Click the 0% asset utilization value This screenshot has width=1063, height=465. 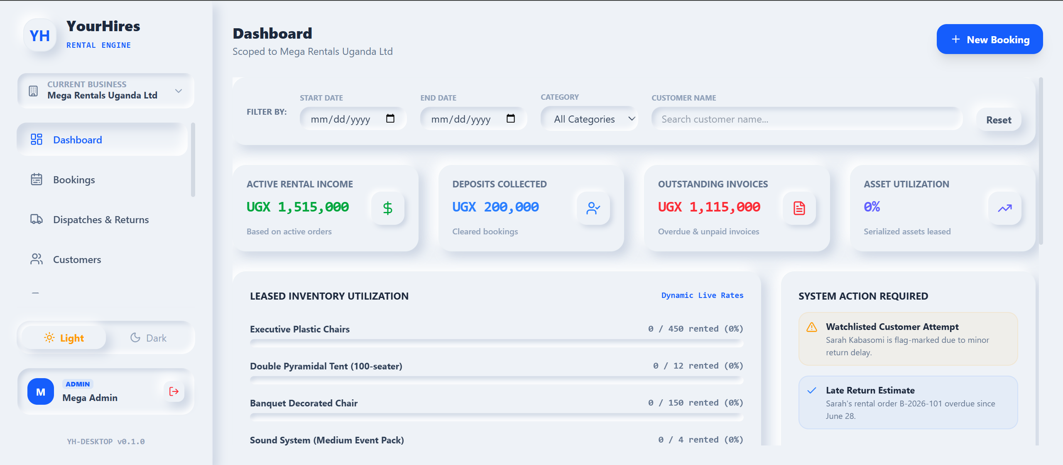[872, 207]
